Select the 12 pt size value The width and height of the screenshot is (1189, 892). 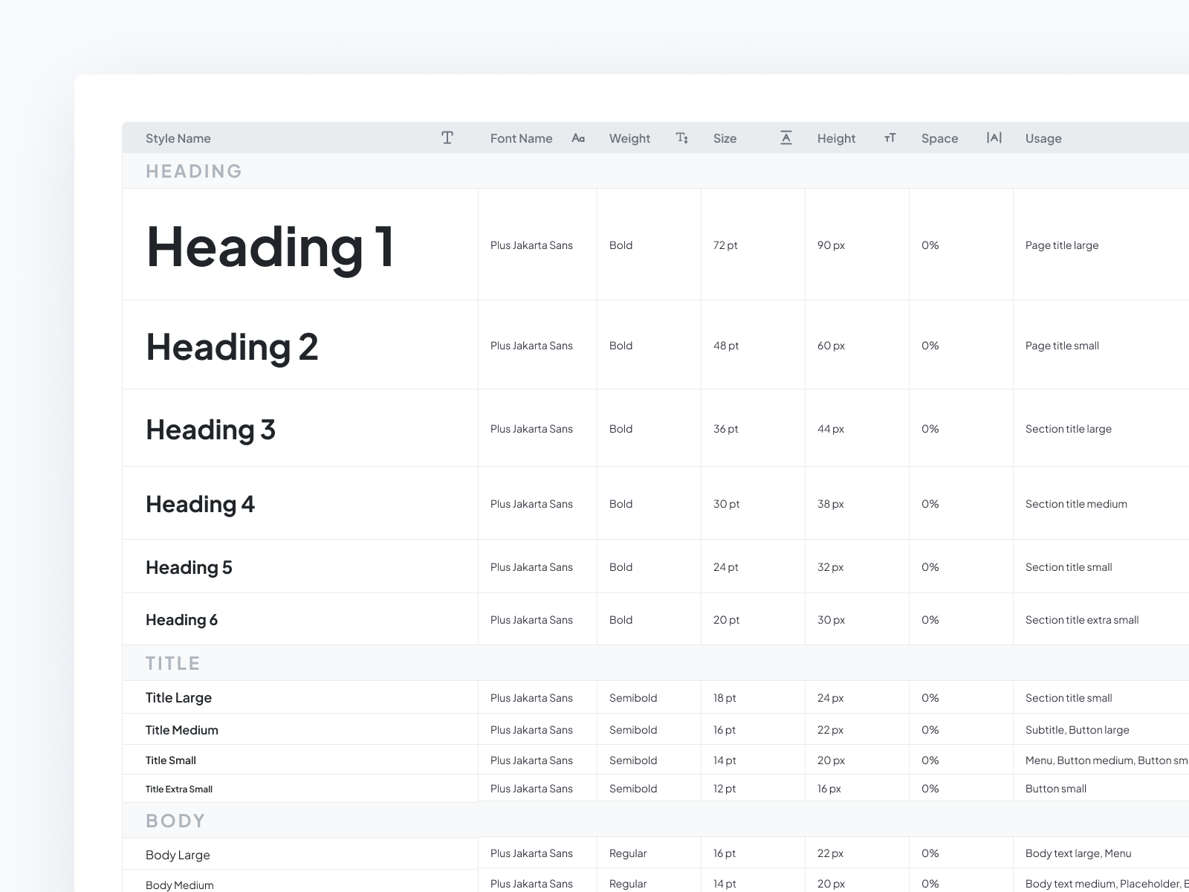click(725, 789)
